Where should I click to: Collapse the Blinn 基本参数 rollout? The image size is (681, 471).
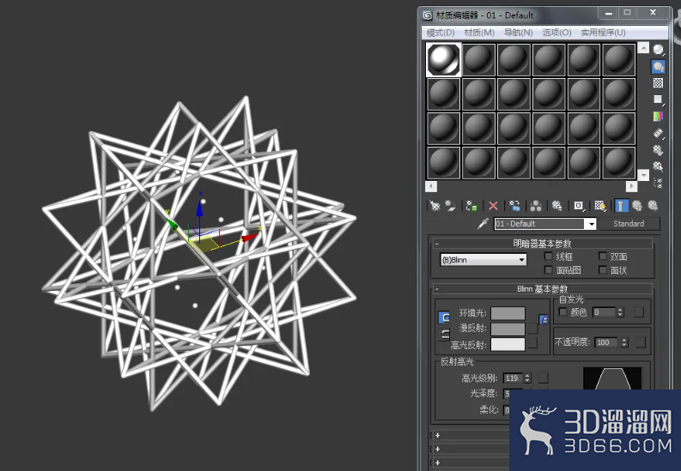542,288
